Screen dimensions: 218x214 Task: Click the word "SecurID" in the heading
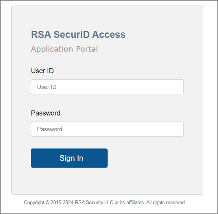(71, 35)
